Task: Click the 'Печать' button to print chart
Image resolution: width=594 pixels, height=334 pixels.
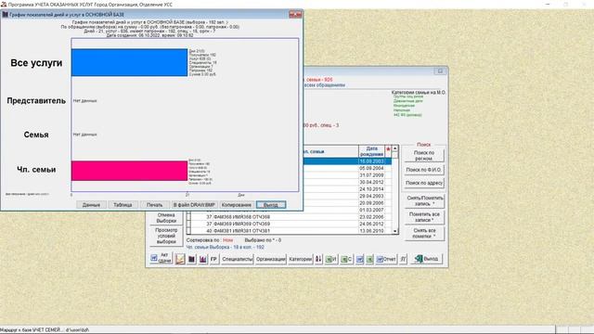Action: point(155,205)
